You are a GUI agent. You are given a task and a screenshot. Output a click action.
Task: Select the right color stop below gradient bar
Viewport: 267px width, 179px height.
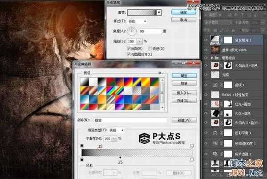192,159
